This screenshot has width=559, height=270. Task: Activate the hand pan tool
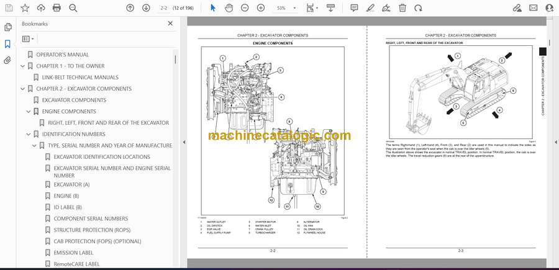[229, 8]
